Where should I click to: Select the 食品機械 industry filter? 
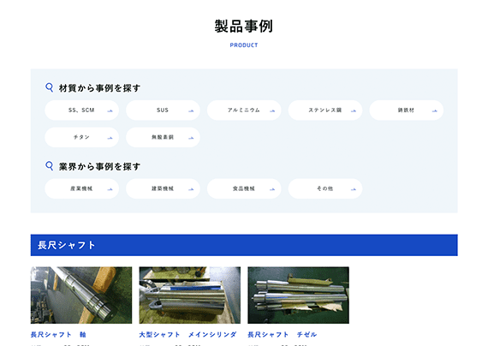pos(244,188)
